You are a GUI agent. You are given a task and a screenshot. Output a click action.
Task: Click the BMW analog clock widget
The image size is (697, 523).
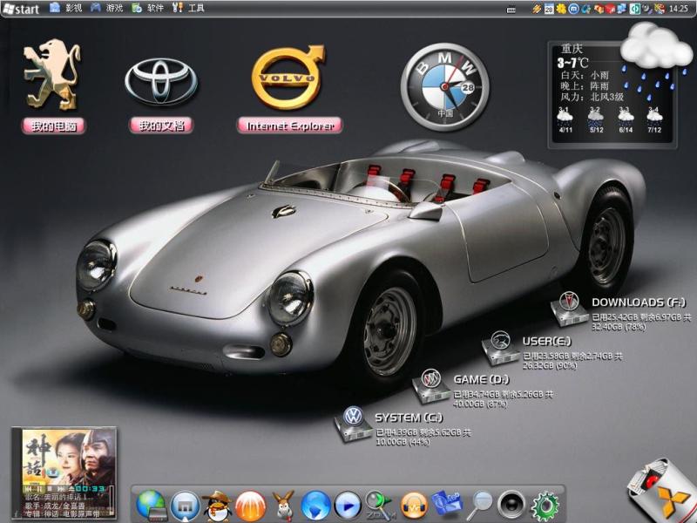pyautogui.click(x=444, y=87)
